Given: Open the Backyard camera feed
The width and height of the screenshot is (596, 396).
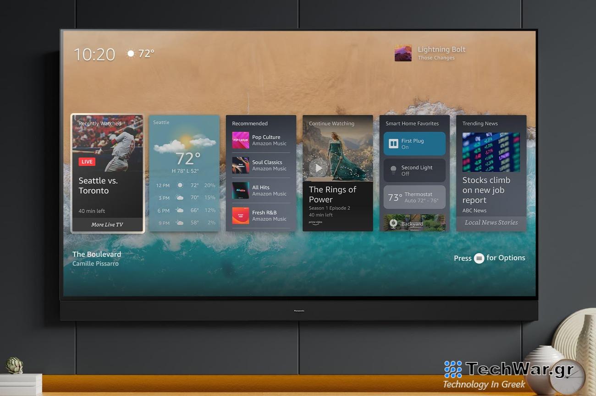Looking at the screenshot, I should point(414,223).
